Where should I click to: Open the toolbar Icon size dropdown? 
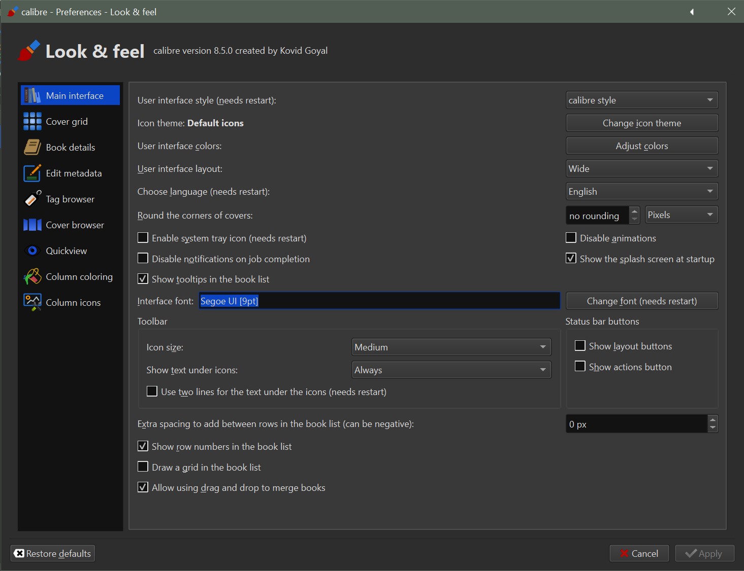[451, 347]
